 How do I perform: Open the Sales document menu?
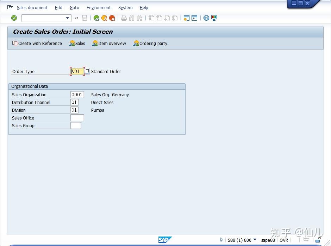[x=32, y=7]
